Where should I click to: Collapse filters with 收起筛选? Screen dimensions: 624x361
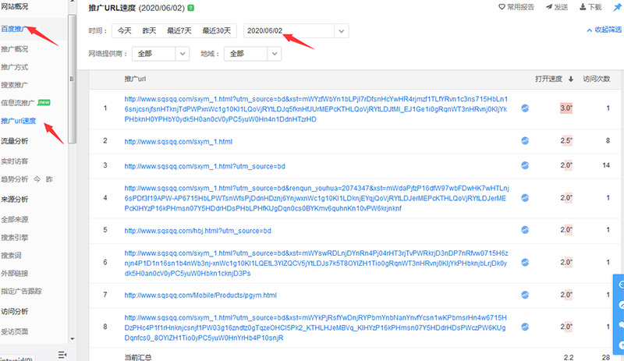tap(604, 30)
